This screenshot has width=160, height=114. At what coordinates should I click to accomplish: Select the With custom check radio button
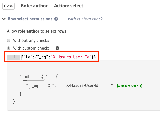click(9, 48)
